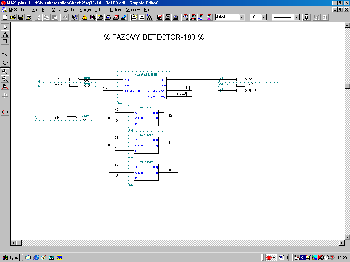350x262 pixels.
Task: Set project to current file icon
Action: [142, 17]
